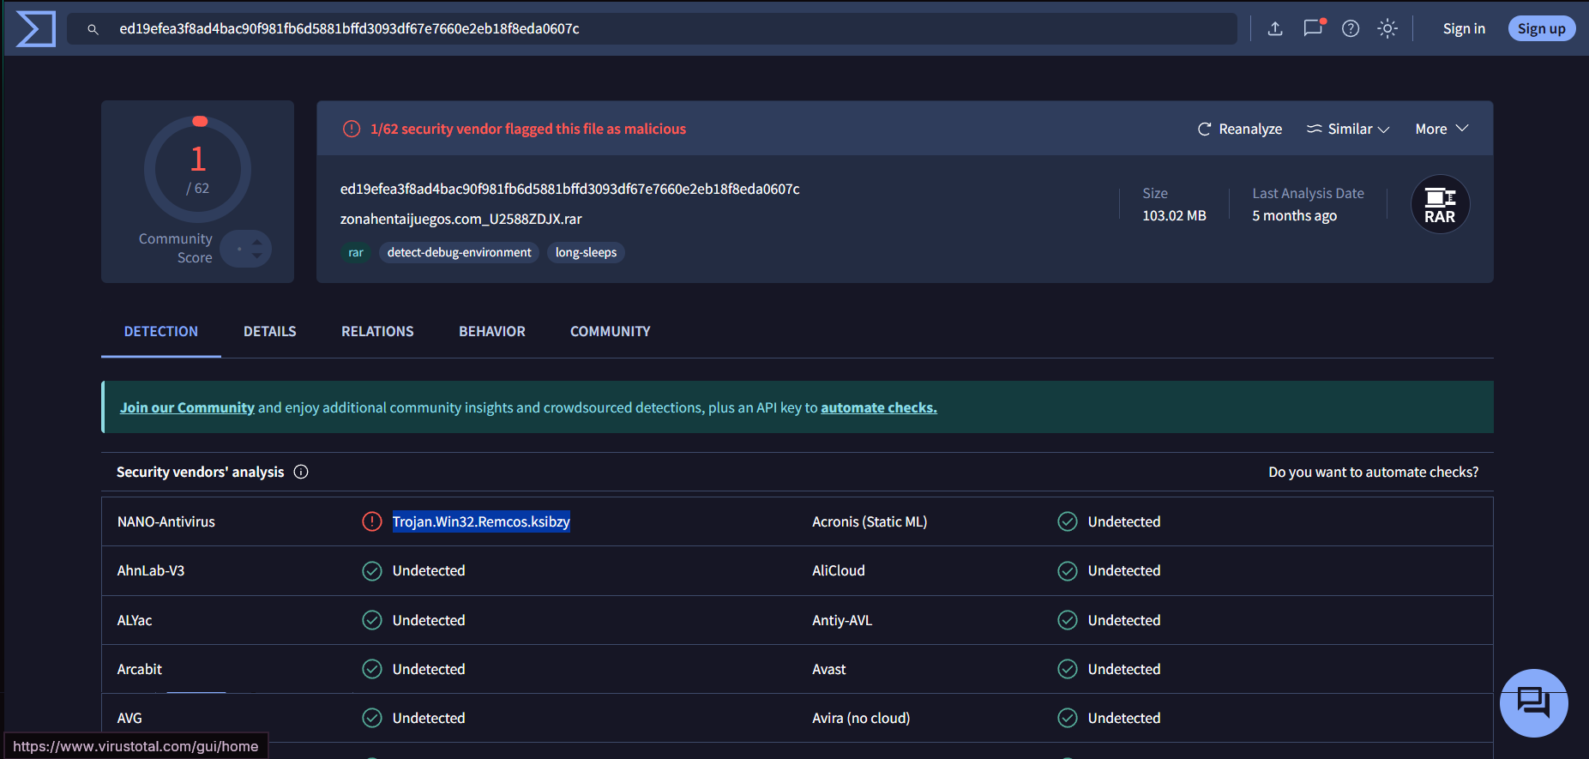This screenshot has height=759, width=1589.
Task: Open the chat bubble widget
Action: tap(1533, 702)
